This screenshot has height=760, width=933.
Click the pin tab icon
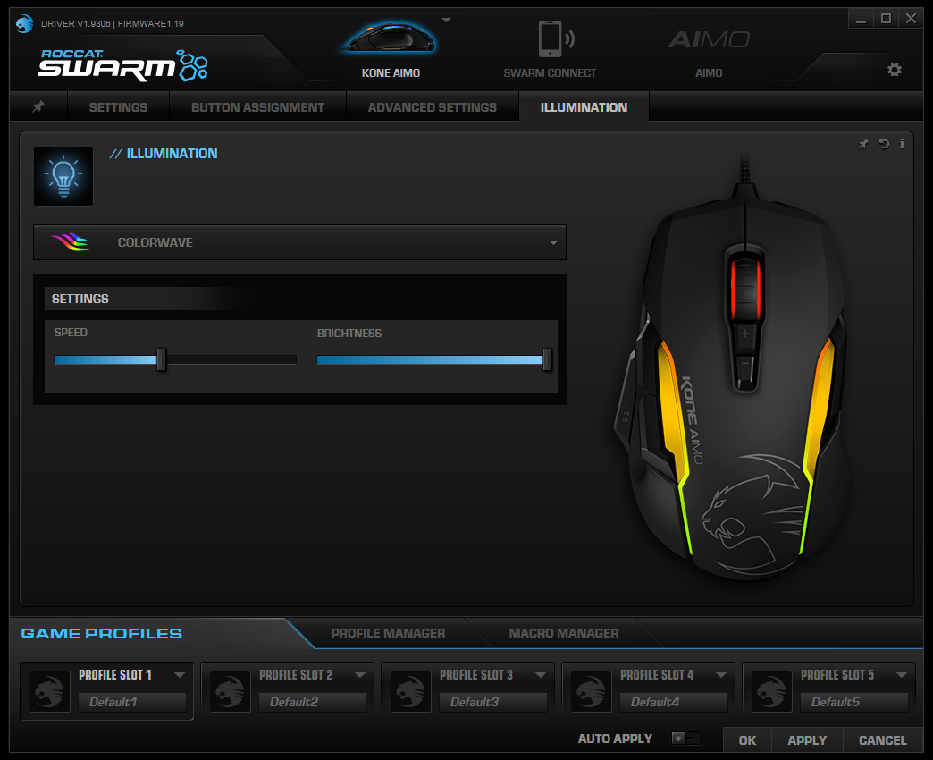point(38,106)
